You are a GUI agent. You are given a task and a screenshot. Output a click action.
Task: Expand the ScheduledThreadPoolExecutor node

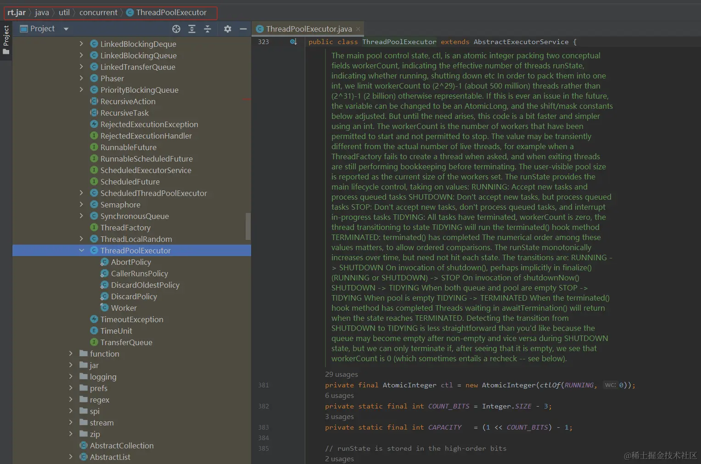[81, 193]
